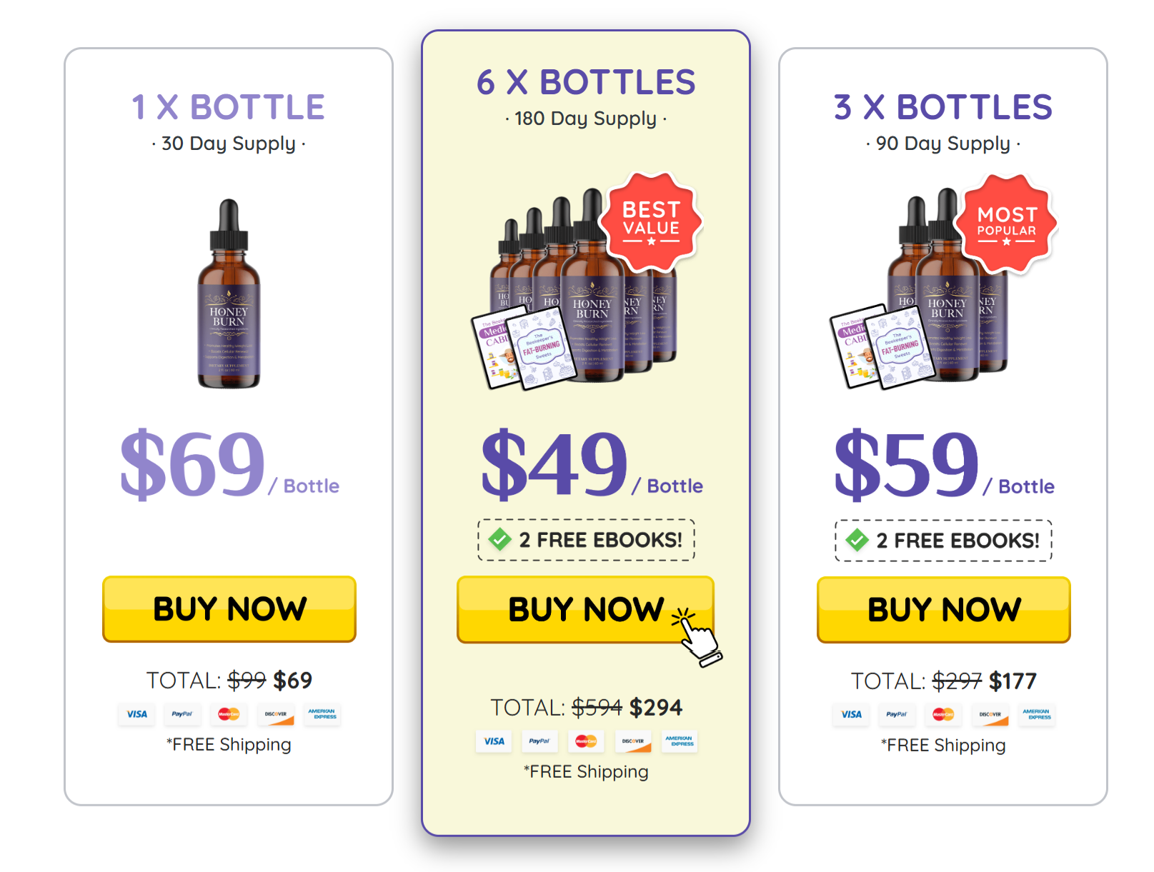The image size is (1154, 872).
Task: Click the American Express icon under the $69 offer
Action: pyautogui.click(x=322, y=715)
